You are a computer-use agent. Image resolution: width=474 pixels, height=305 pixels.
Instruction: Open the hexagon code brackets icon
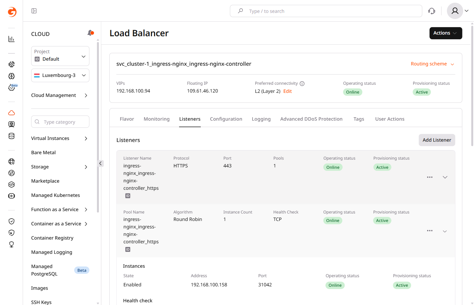pyautogui.click(x=12, y=185)
